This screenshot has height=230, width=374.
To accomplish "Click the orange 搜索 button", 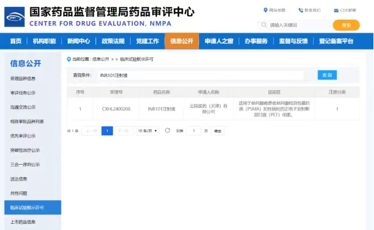I will 346,25.
